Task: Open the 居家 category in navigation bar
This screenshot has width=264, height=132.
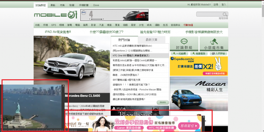Action: click(x=133, y=25)
